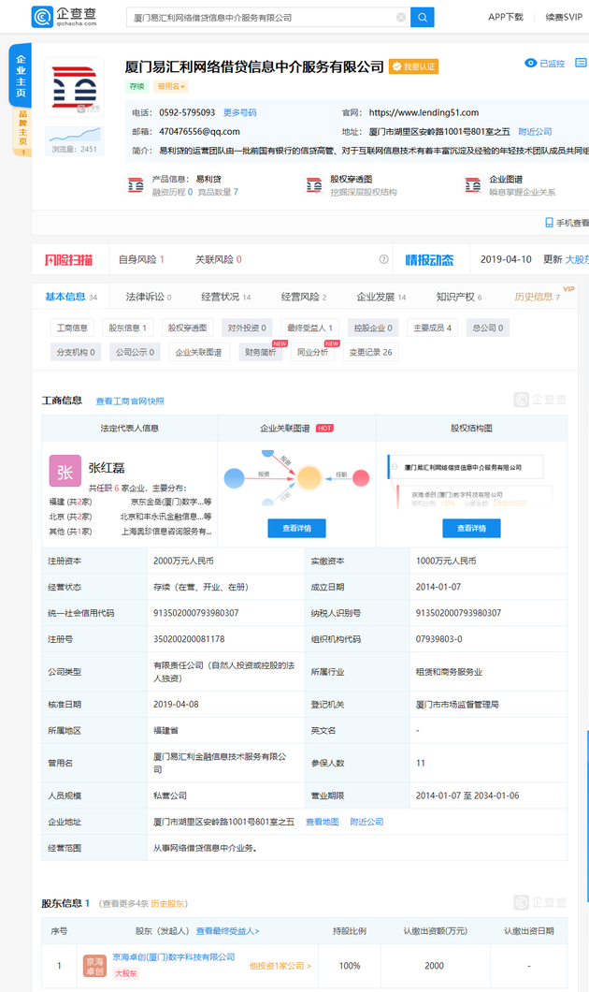Switch to the 法律诉讼 tab

pos(149,297)
